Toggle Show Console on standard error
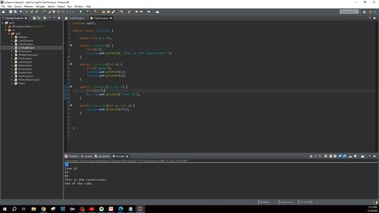The width and height of the screenshot is (379, 213). coord(345,156)
